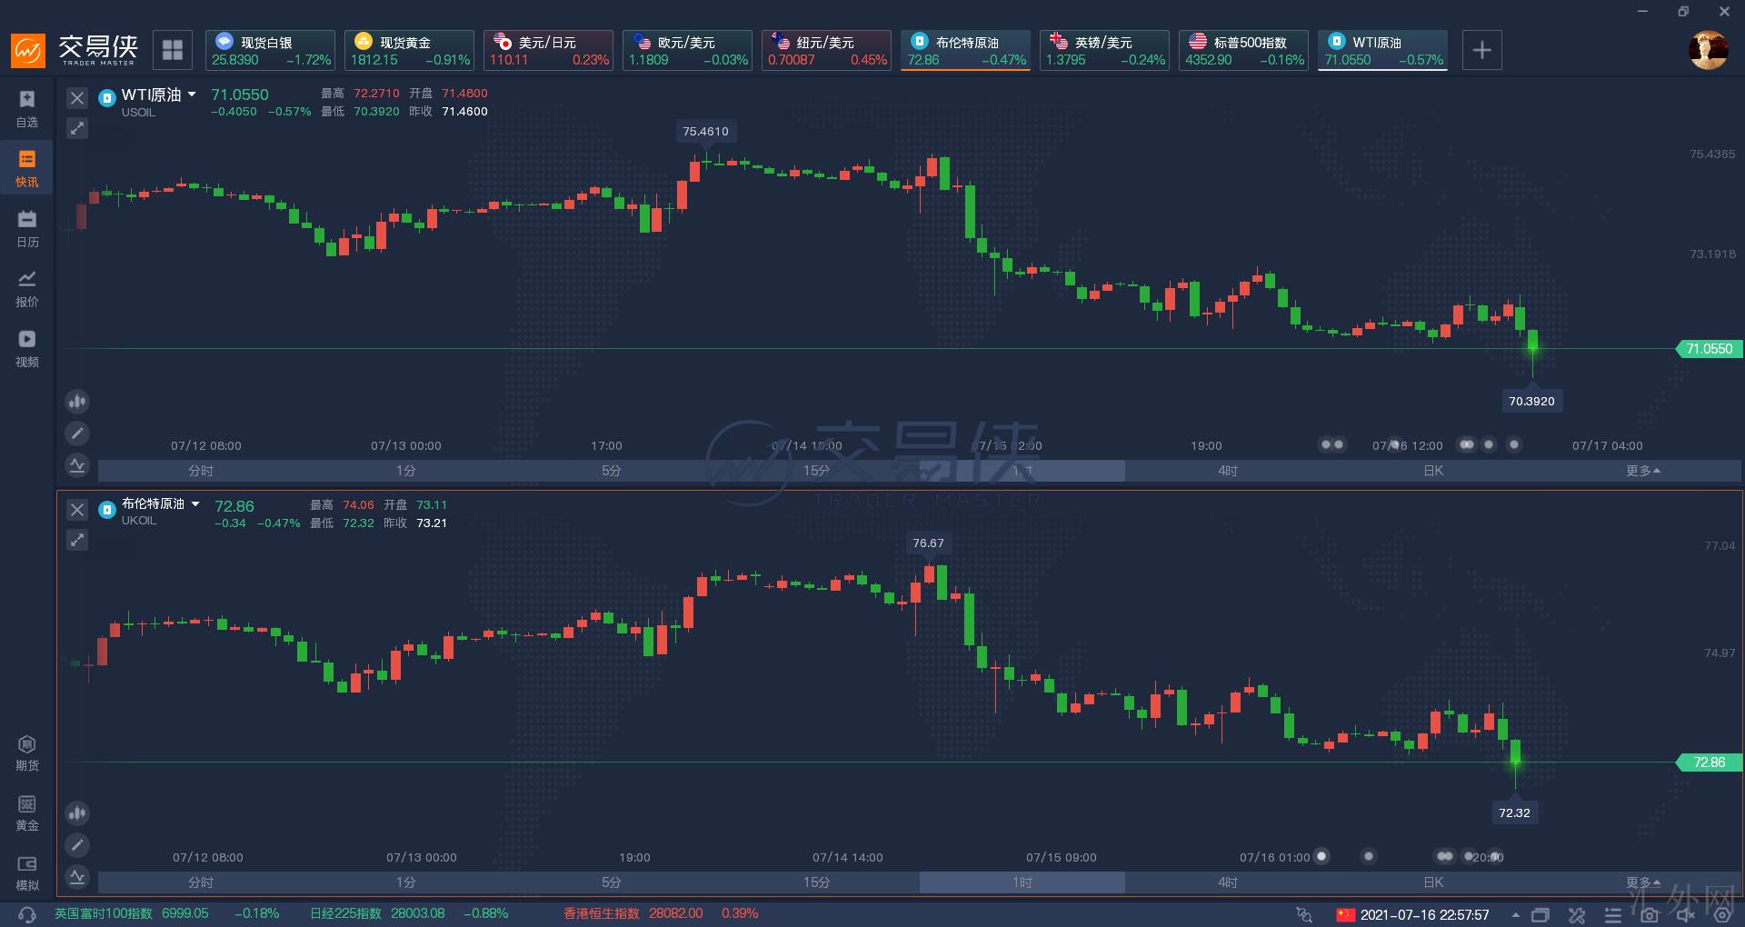Screen dimensions: 1745x927
Task: Open the 模拟 simulation sidebar icon
Action: 27,872
